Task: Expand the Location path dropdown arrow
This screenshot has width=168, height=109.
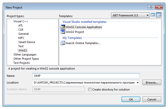Action: coord(138,83)
